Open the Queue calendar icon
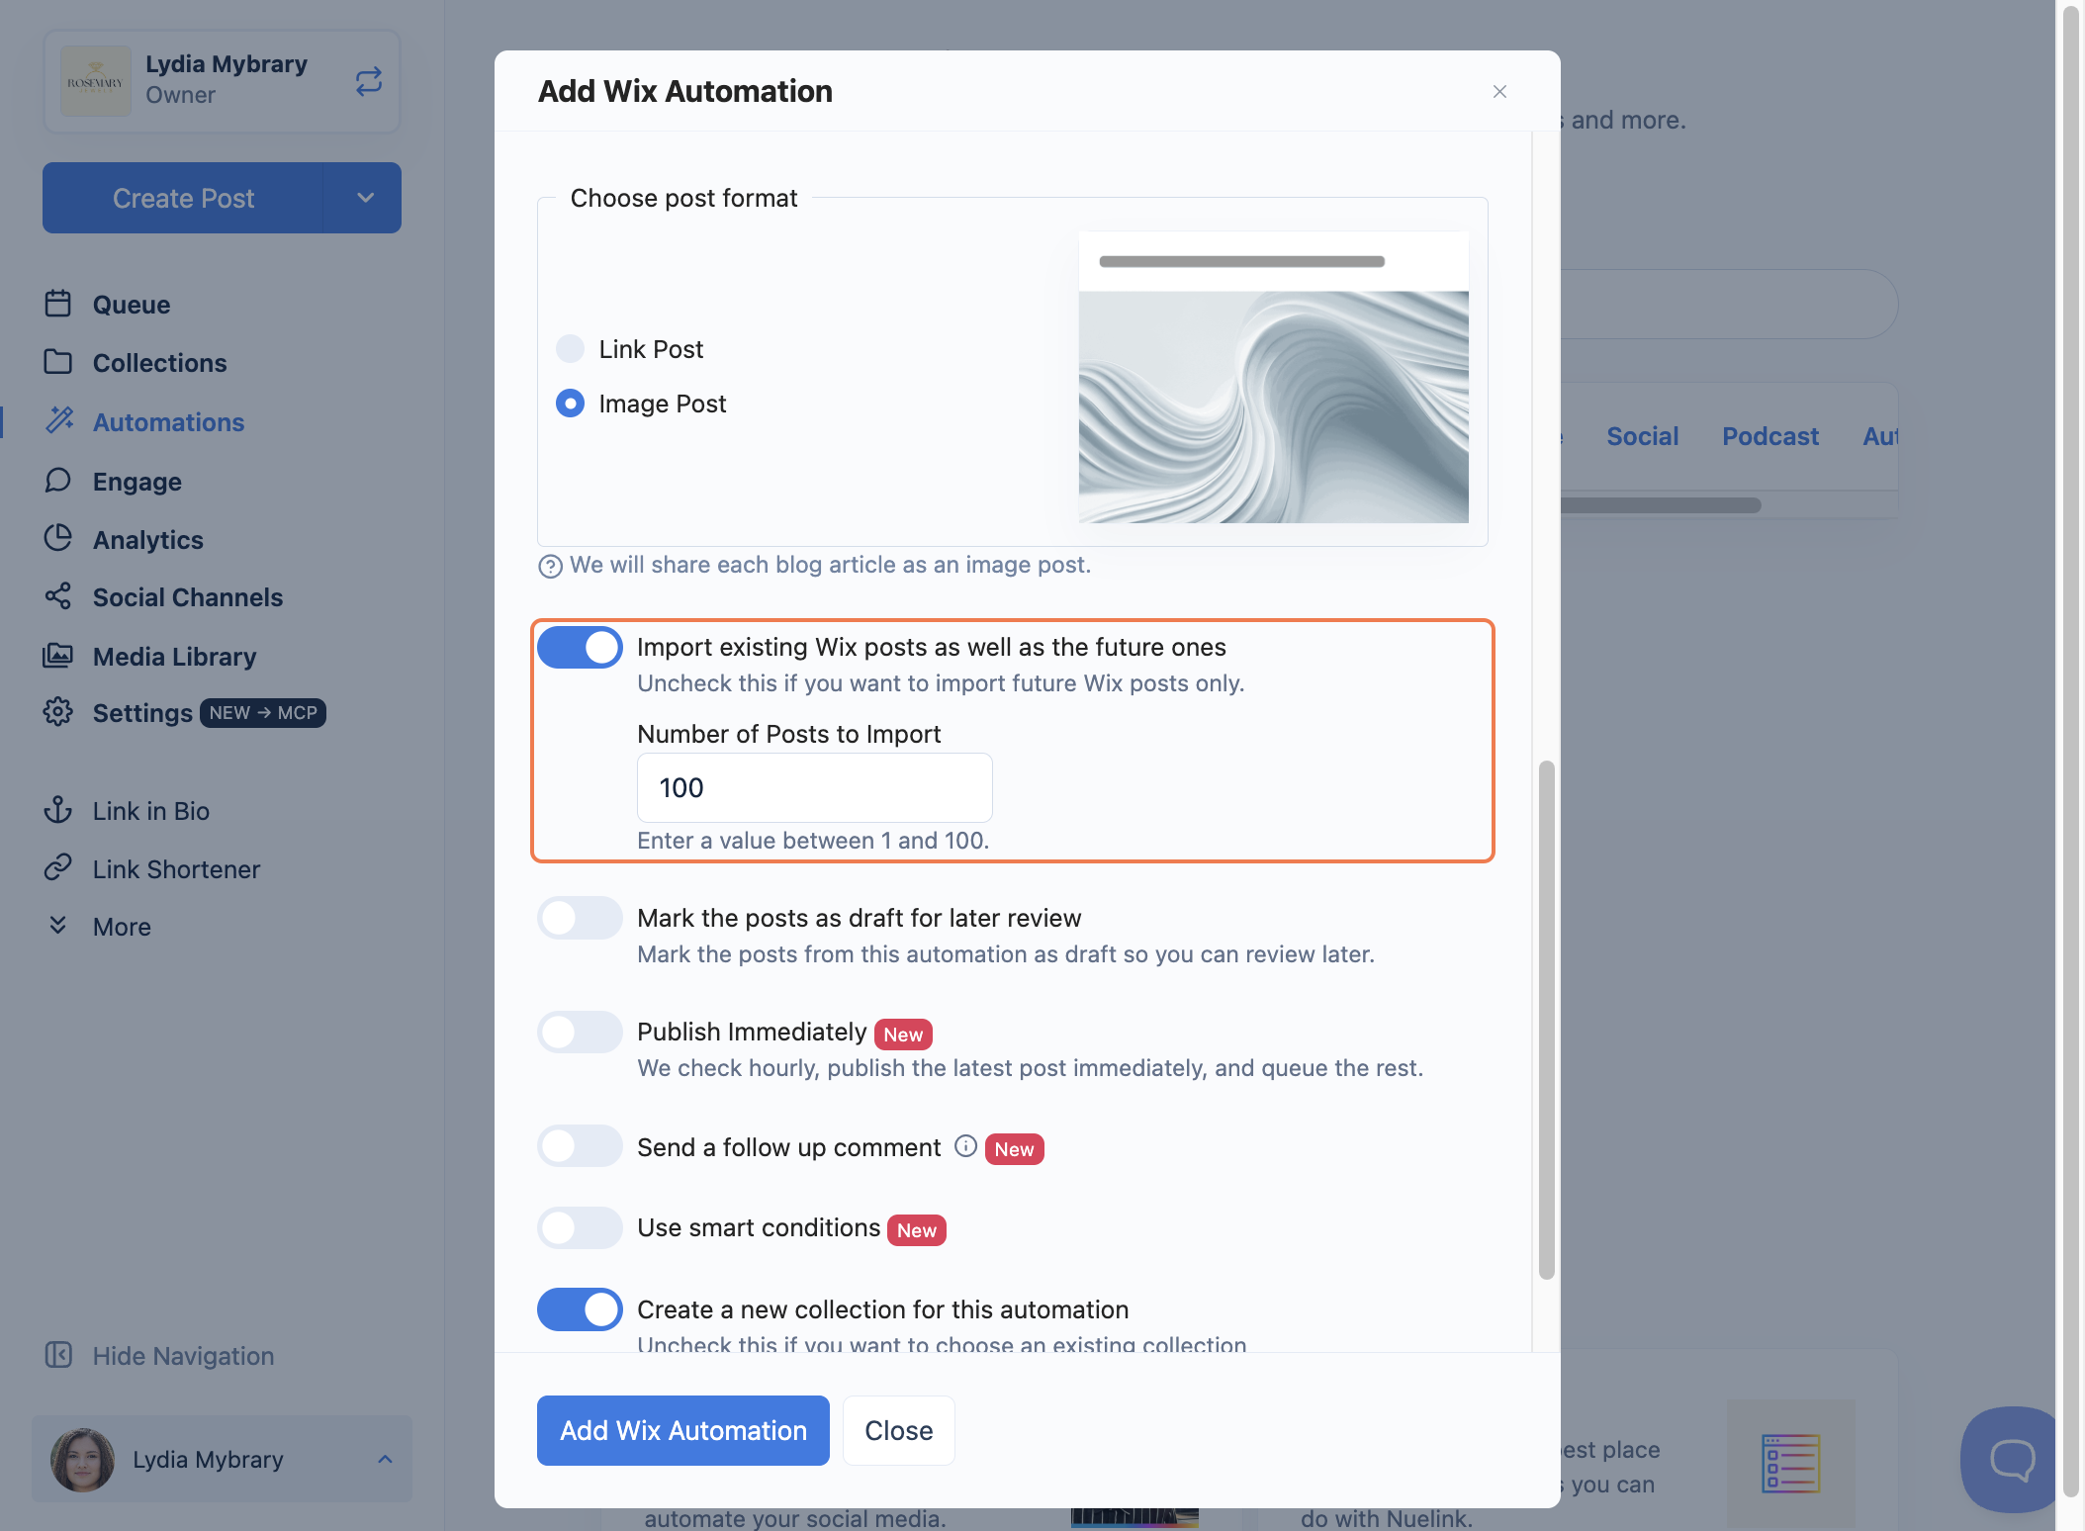 (x=58, y=304)
